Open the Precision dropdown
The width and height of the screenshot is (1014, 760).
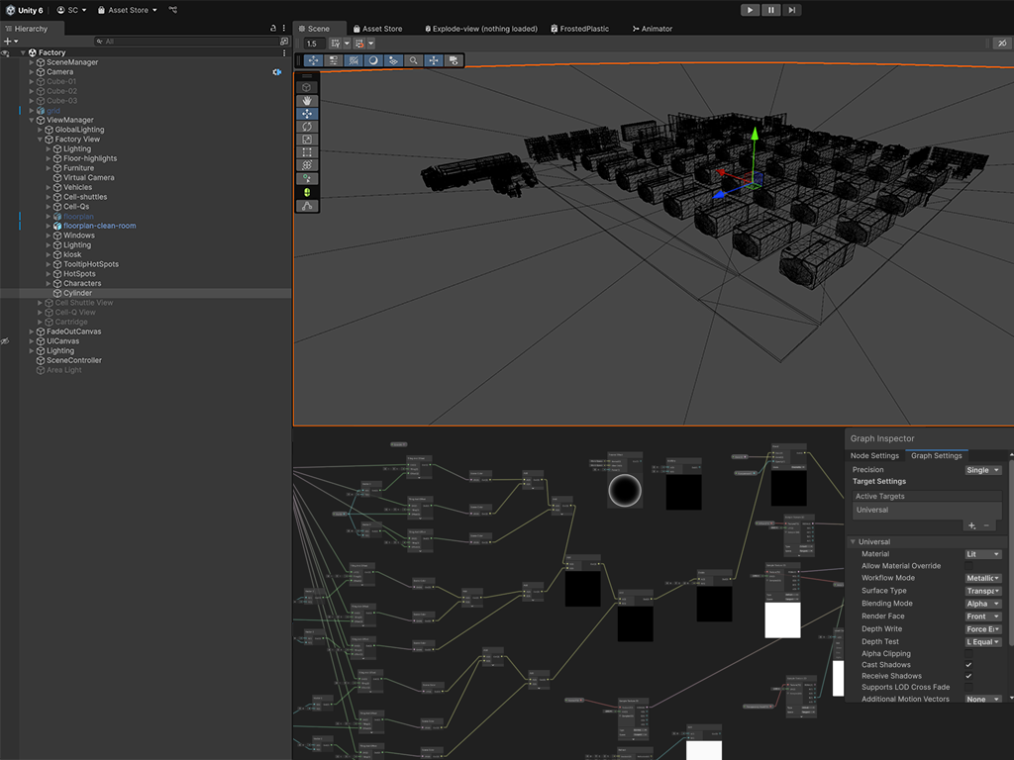[982, 470]
